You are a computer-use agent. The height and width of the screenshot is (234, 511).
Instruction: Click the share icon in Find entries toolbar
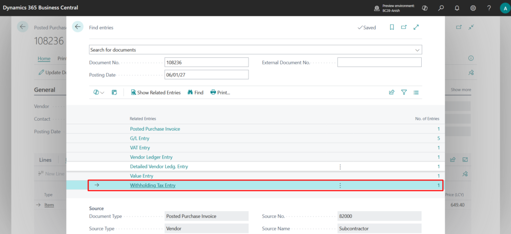pos(392,92)
